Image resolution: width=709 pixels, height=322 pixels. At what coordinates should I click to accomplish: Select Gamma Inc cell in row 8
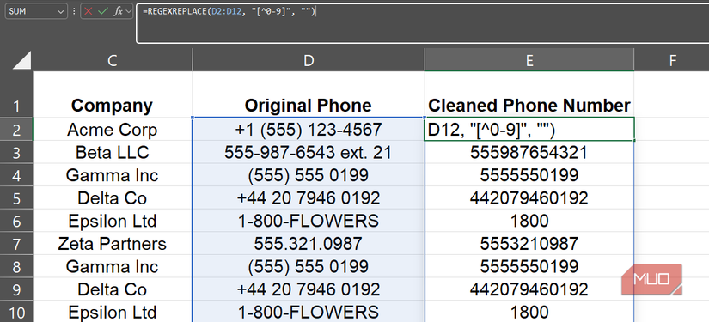(113, 266)
